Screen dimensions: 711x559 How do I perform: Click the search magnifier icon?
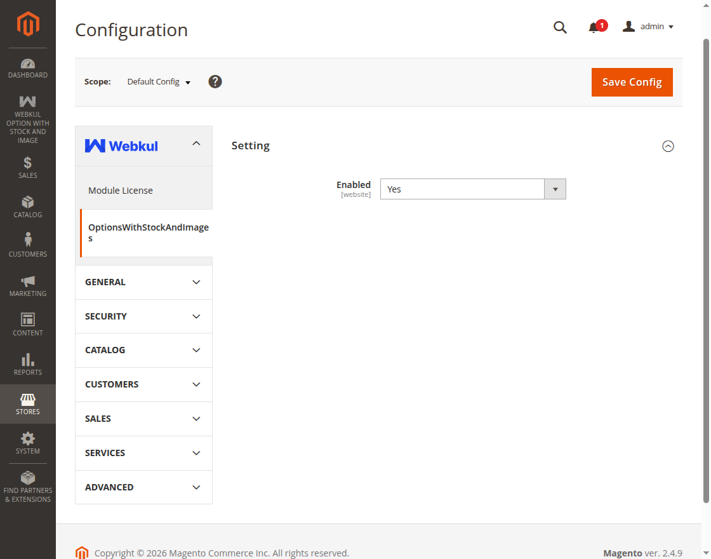tap(560, 27)
